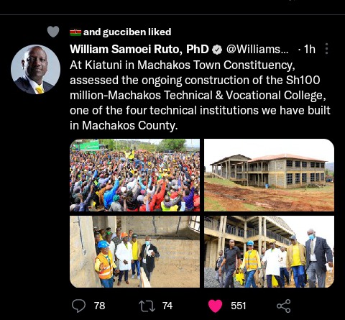Click the verified badge next to PhD
This screenshot has height=320, width=345.
click(x=217, y=50)
